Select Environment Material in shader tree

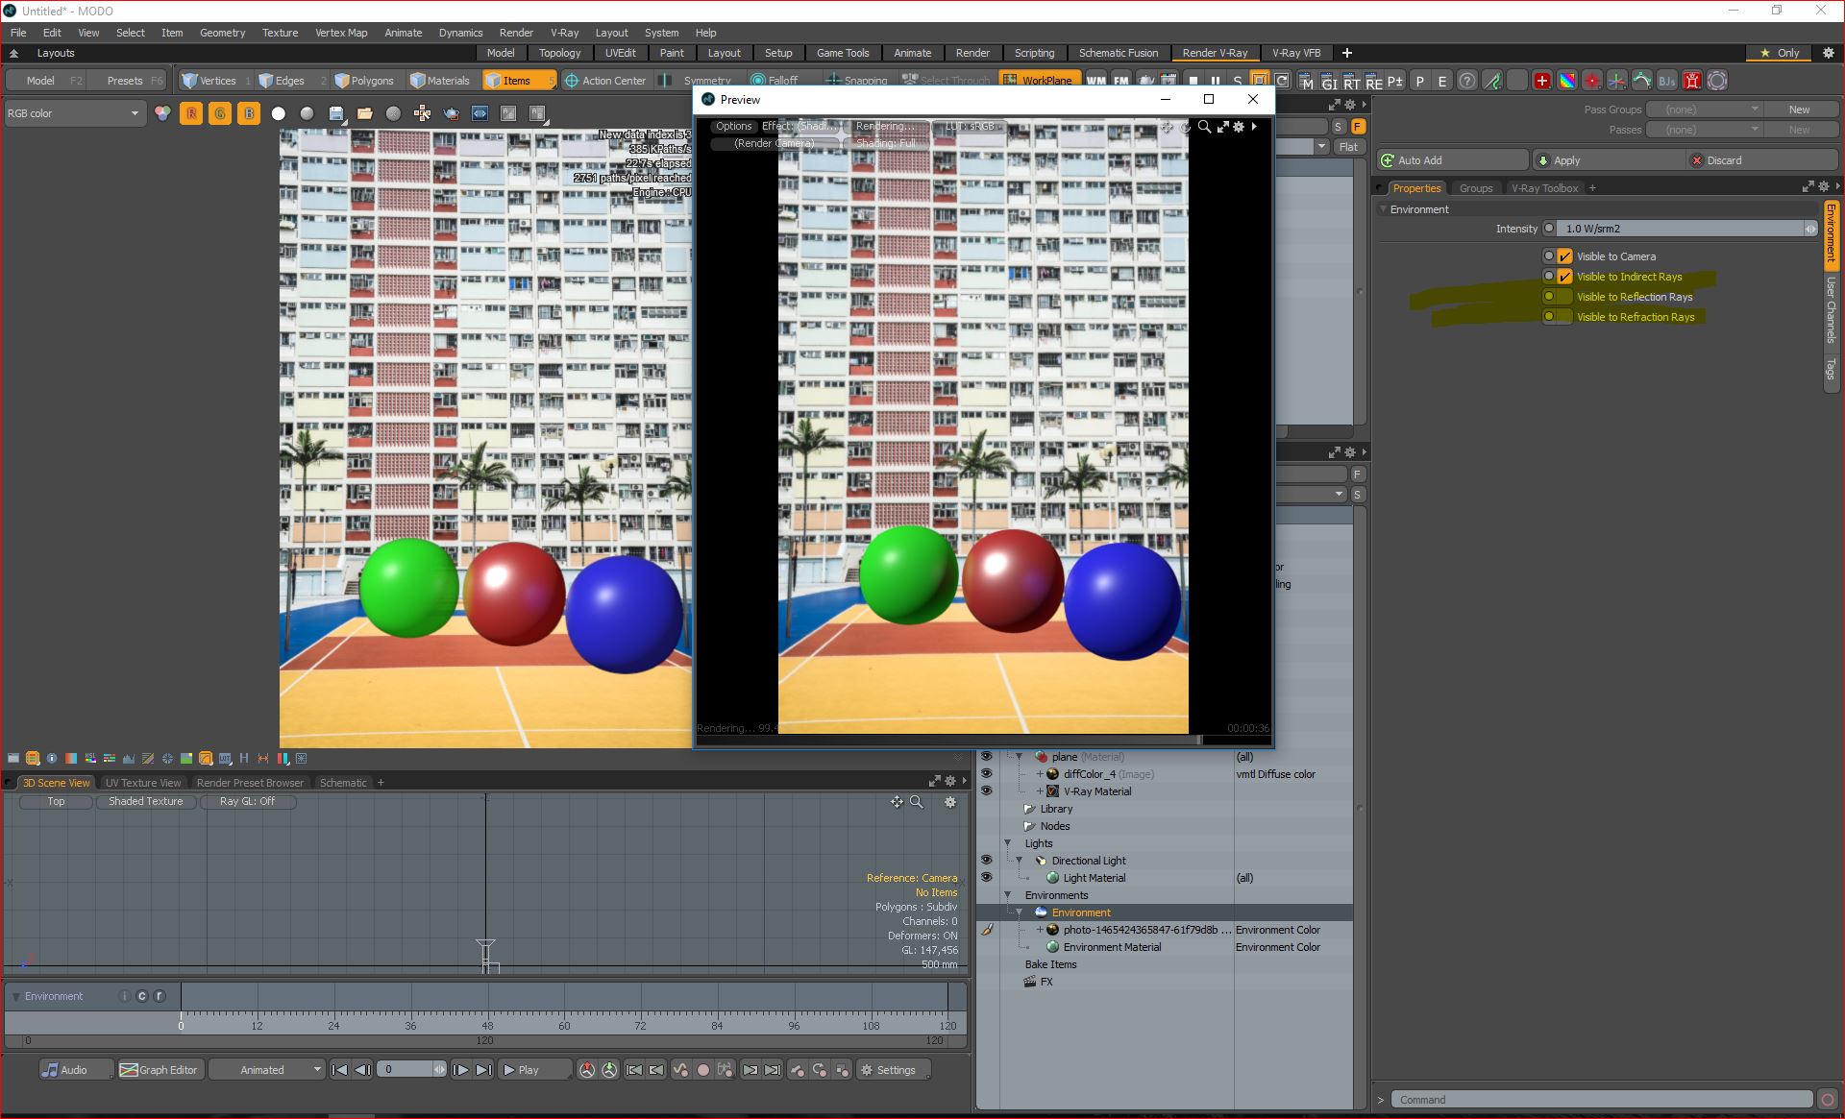point(1112,947)
